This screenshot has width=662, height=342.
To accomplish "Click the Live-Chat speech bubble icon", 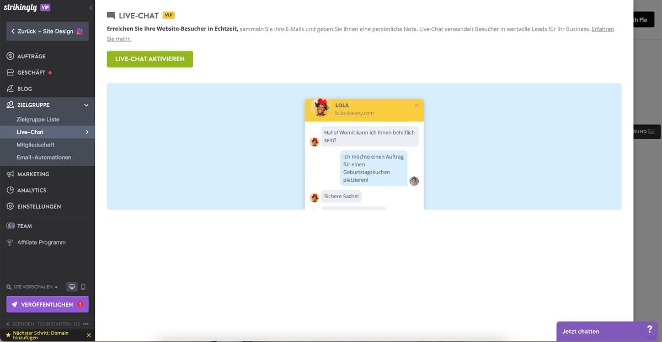I will 111,16.
